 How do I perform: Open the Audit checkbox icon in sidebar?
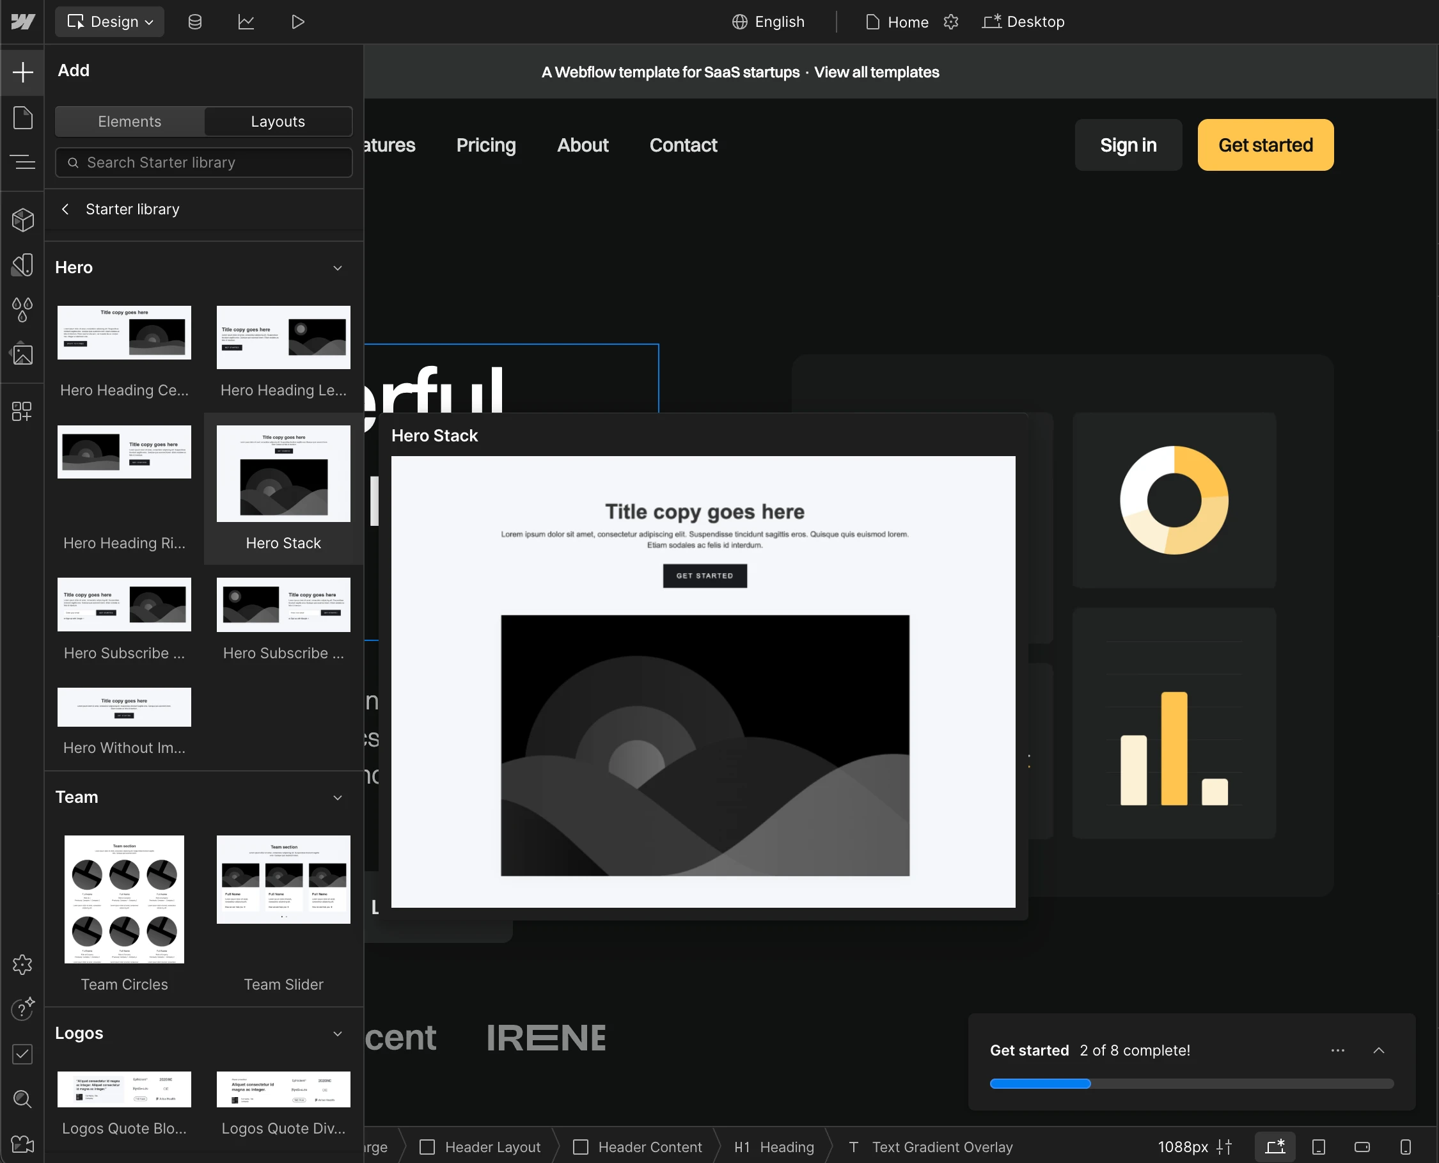(22, 1054)
